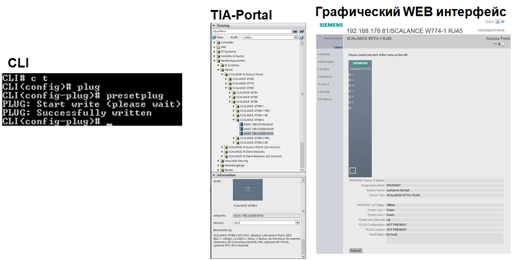The width and height of the screenshot is (516, 260).
Task: Select 6GK5 788-2GD00-0TA0 in catalog tree
Action: tap(258, 134)
